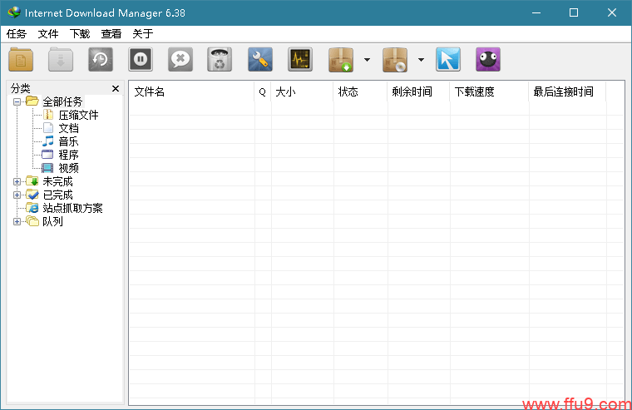Open the 关于 menu

pos(143,34)
